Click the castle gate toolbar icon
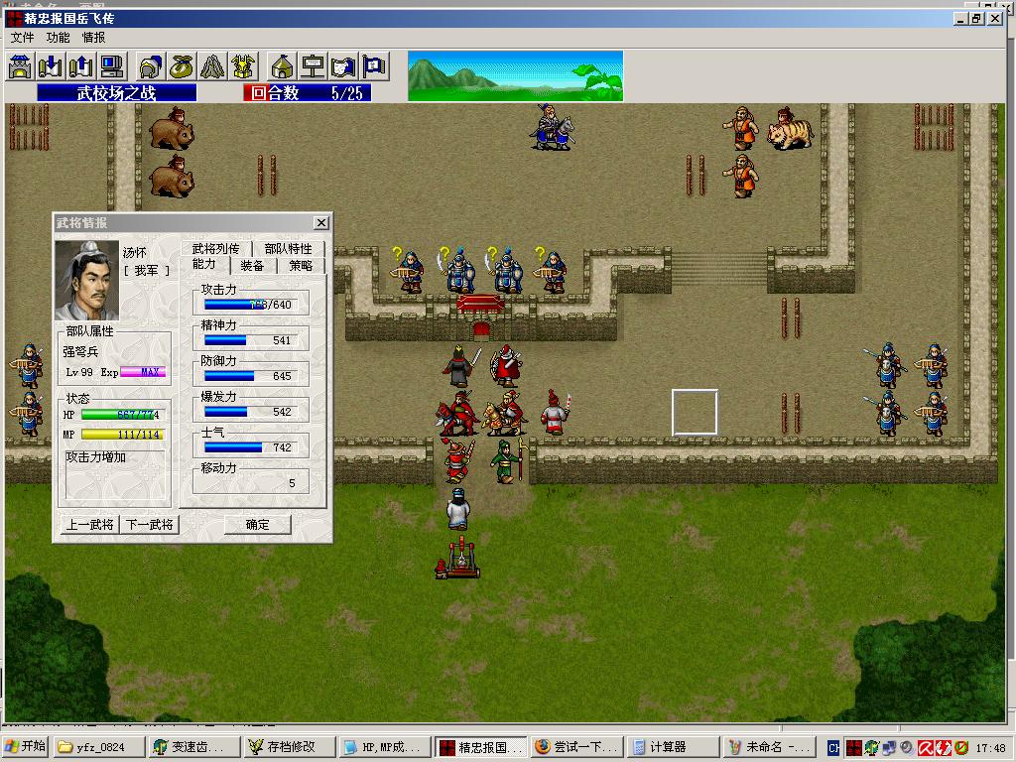1016x762 pixels. pyautogui.click(x=21, y=66)
